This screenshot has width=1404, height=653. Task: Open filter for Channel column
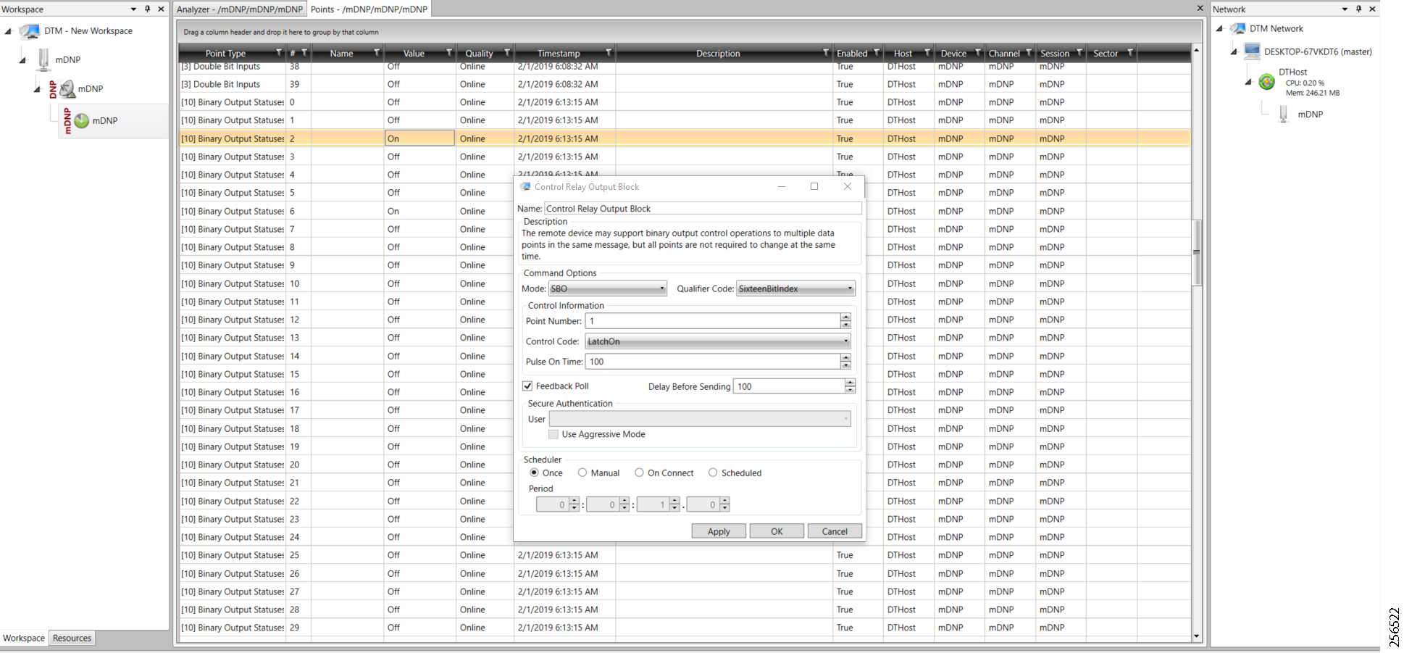1029,53
